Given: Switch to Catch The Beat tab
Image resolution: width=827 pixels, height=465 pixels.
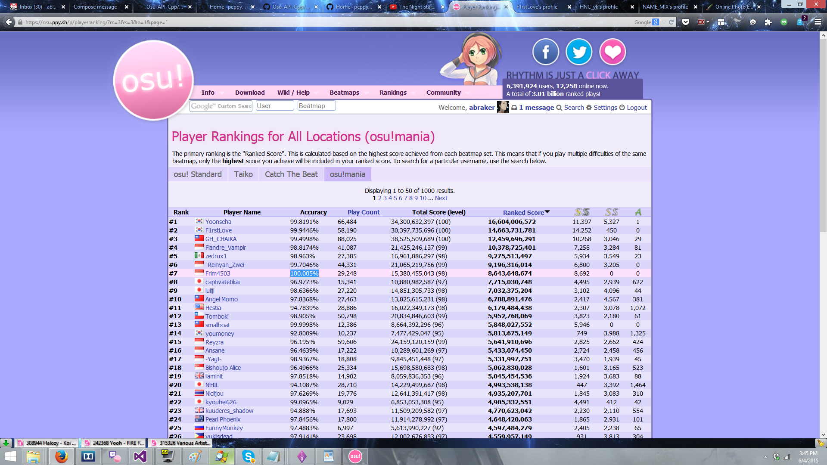Looking at the screenshot, I should click(291, 174).
